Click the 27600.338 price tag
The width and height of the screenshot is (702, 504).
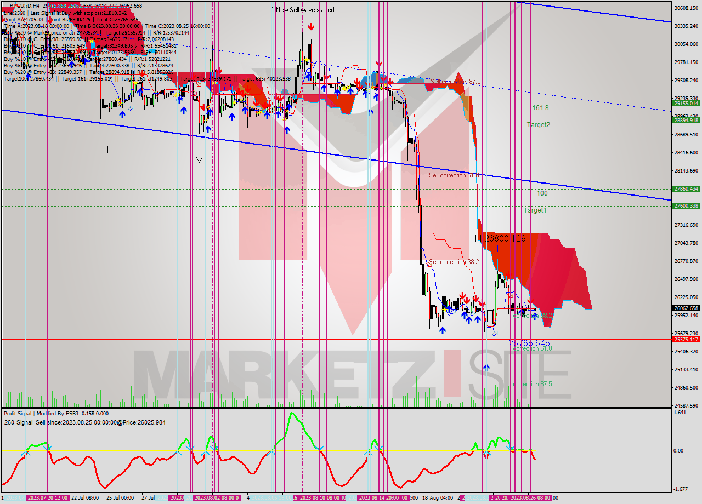click(x=686, y=205)
